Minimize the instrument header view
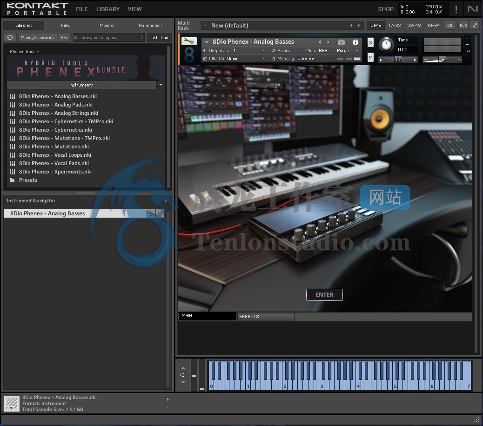This screenshot has height=426, width=483. (467, 44)
